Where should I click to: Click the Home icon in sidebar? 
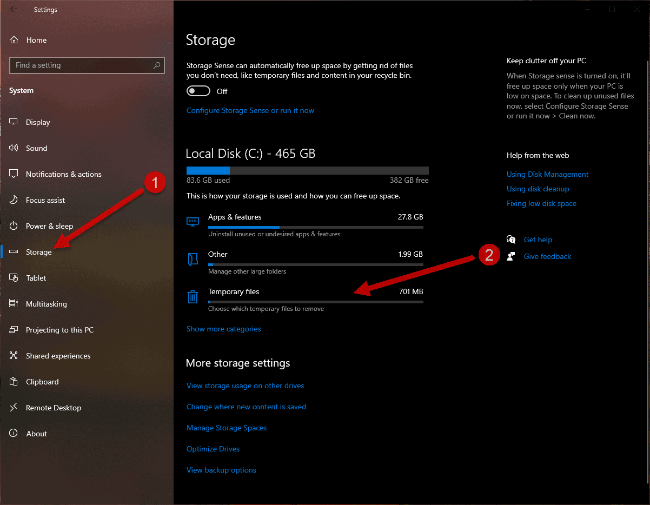[14, 40]
